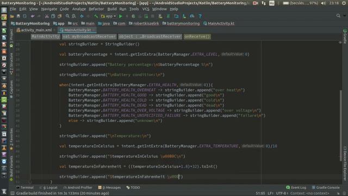Image resolution: width=348 pixels, height=196 pixels.
Task: Open the Build menu
Action: pos(112,9)
